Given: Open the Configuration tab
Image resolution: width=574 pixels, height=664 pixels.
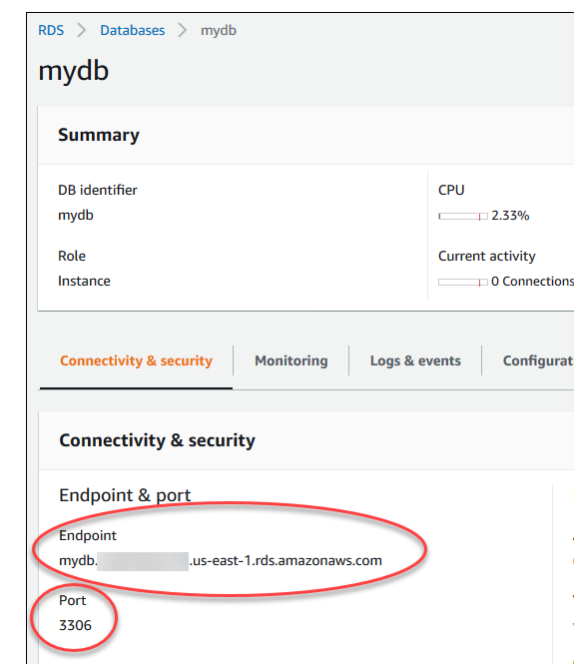Looking at the screenshot, I should point(538,360).
